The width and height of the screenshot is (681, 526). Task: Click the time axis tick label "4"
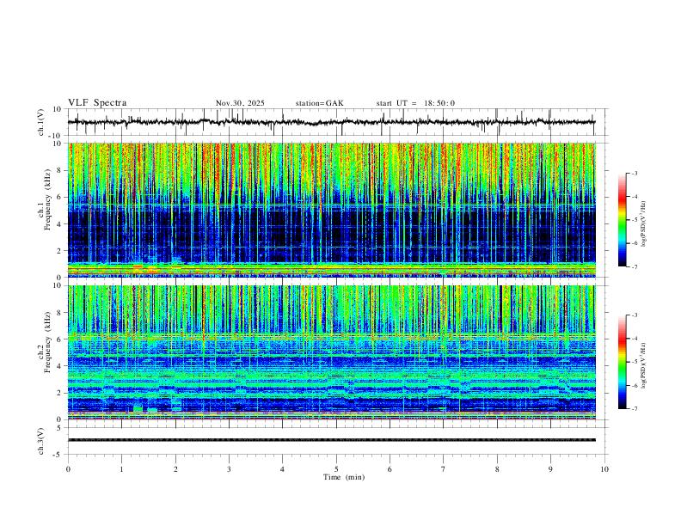point(282,469)
